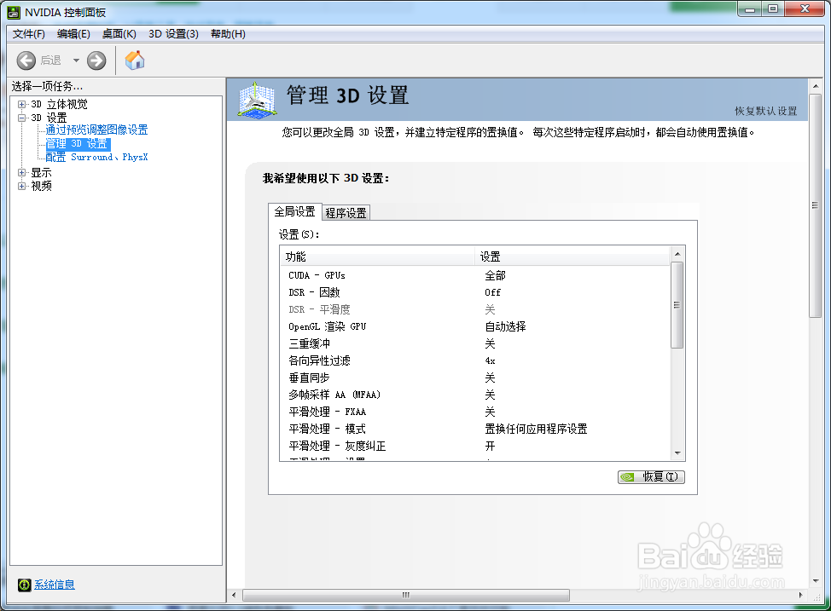Click settings list scroll up arrow

[x=677, y=254]
